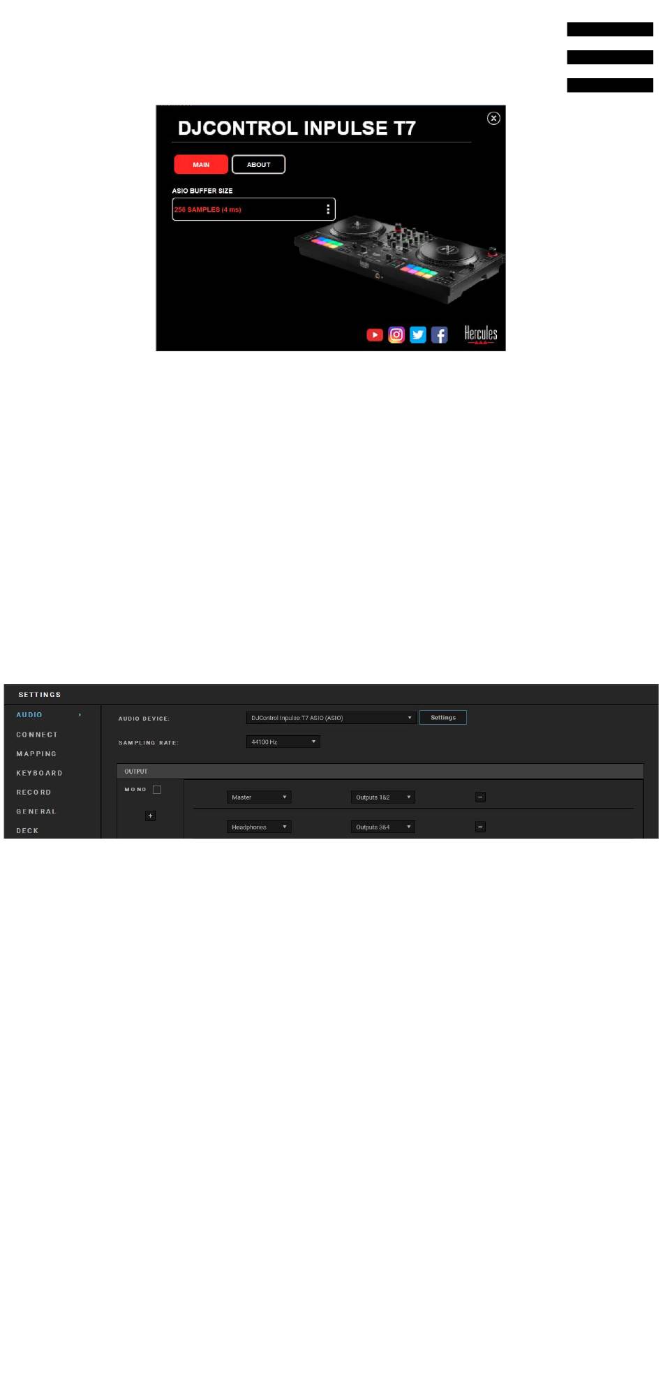The width and height of the screenshot is (663, 1400).
Task: Open the ASIO buffer size dropdown
Action: 253,209
